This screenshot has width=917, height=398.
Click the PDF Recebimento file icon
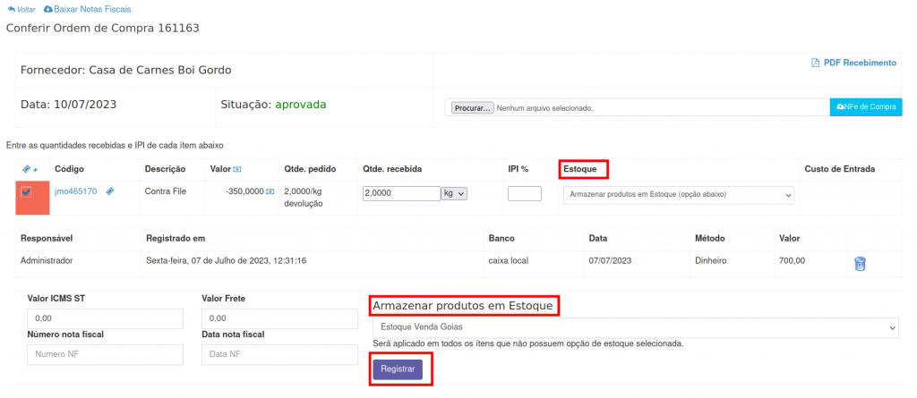pos(815,64)
